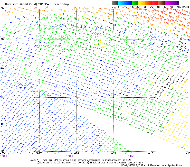Click the longitude label '-30' on the bottom axis
This screenshot has height=167, width=190.
click(x=2, y=153)
